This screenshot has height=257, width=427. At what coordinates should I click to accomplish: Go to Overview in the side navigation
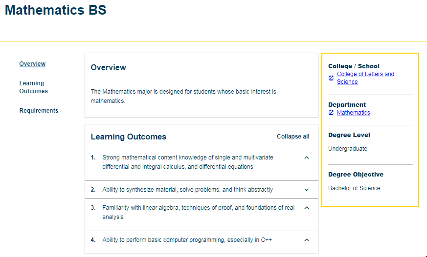click(x=32, y=64)
